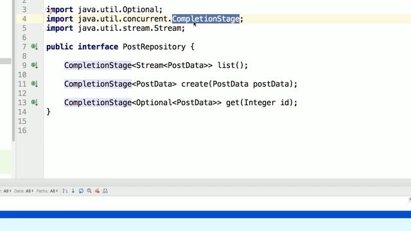Click the gutter marker beside the get method
This screenshot has height=231, width=411.
(x=34, y=103)
